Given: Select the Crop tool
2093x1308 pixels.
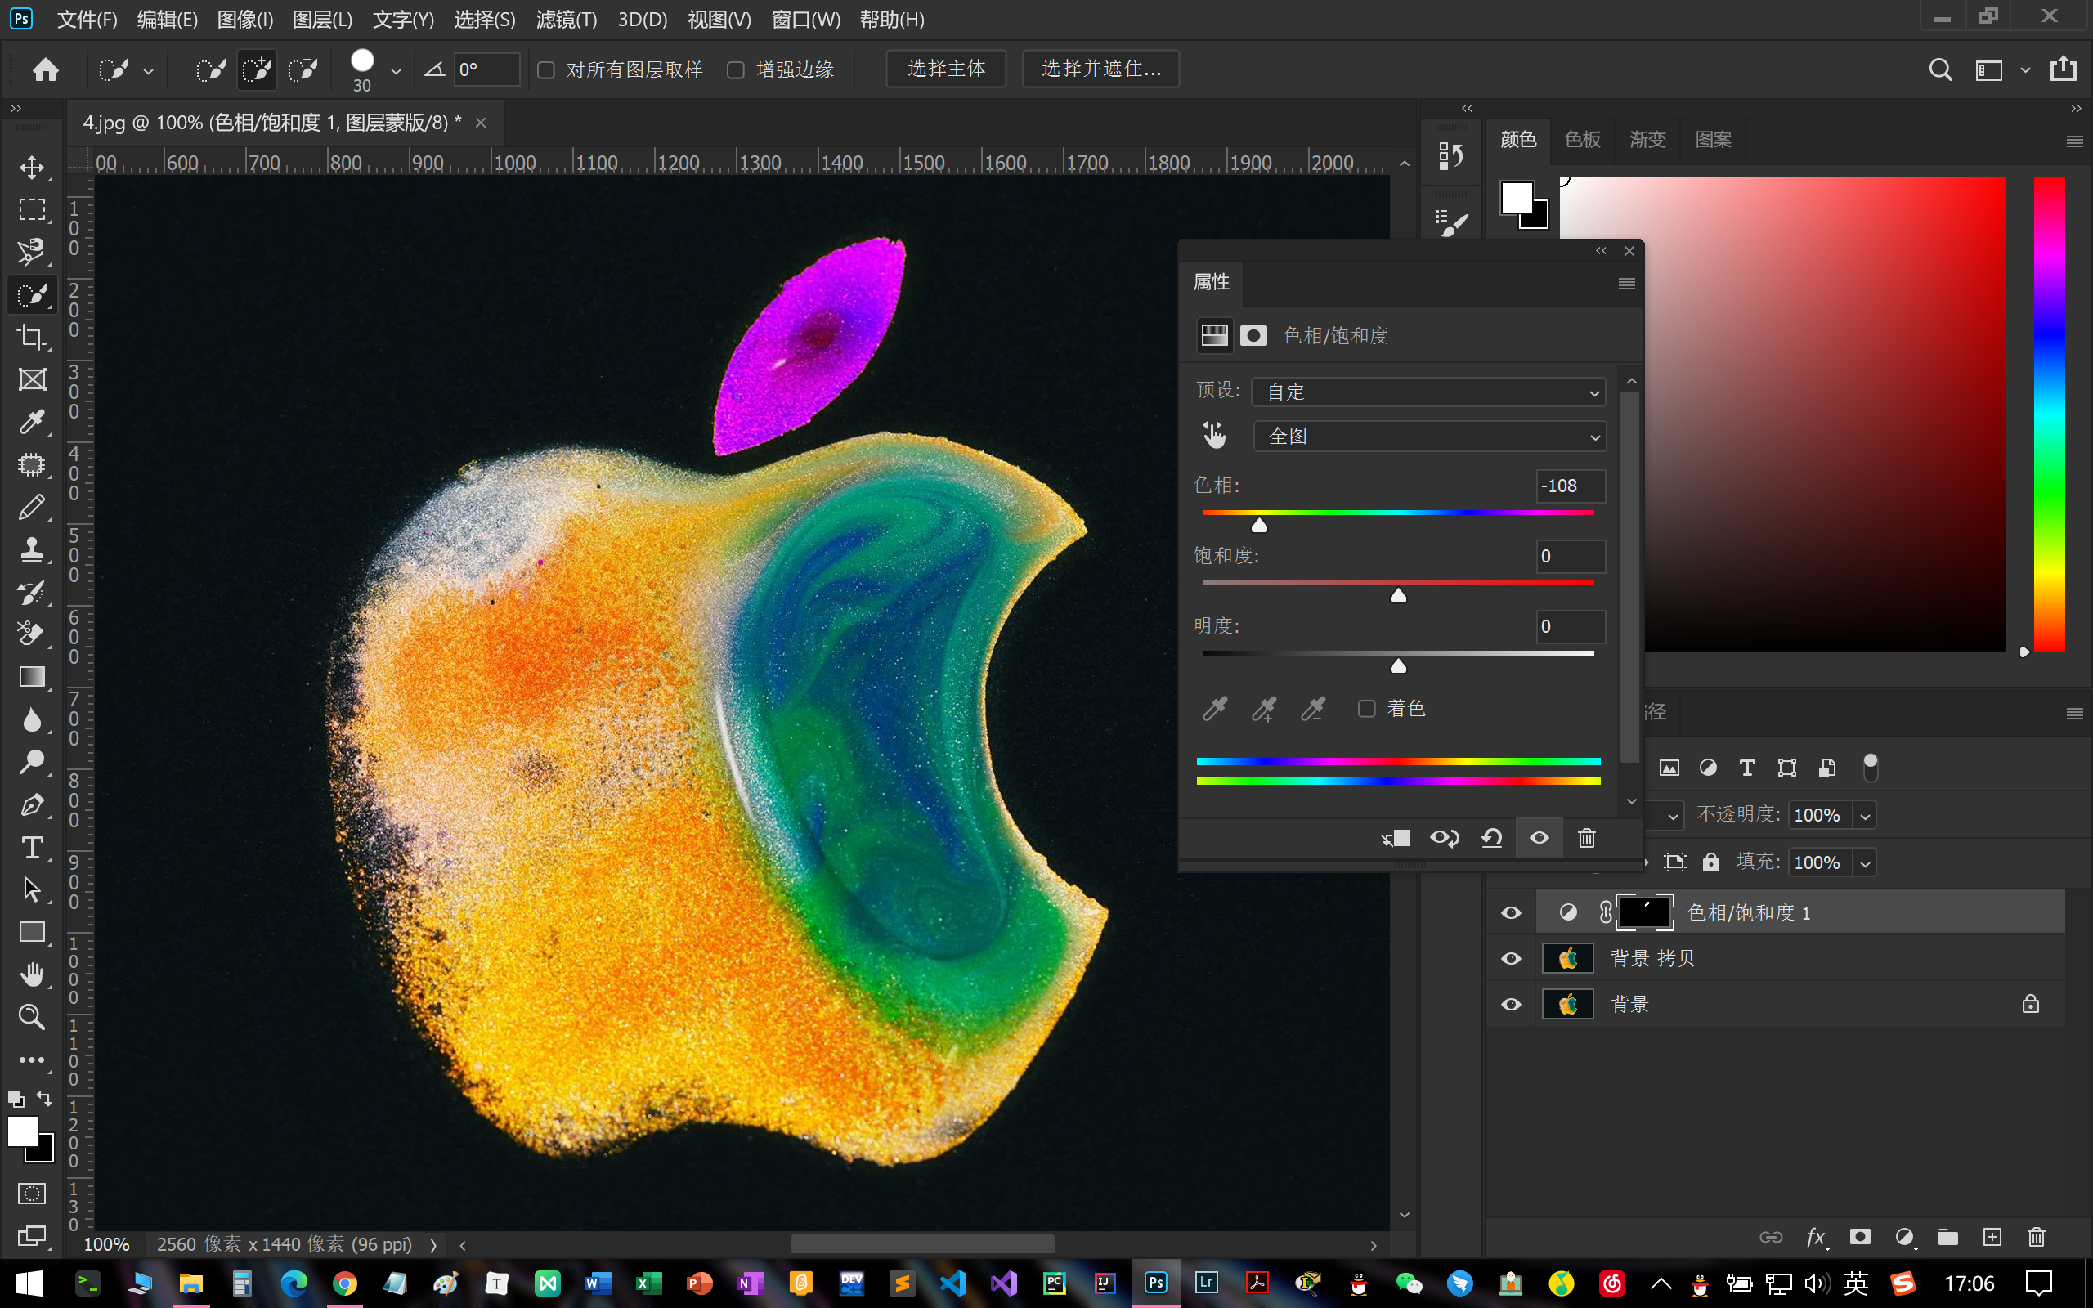Looking at the screenshot, I should (32, 337).
